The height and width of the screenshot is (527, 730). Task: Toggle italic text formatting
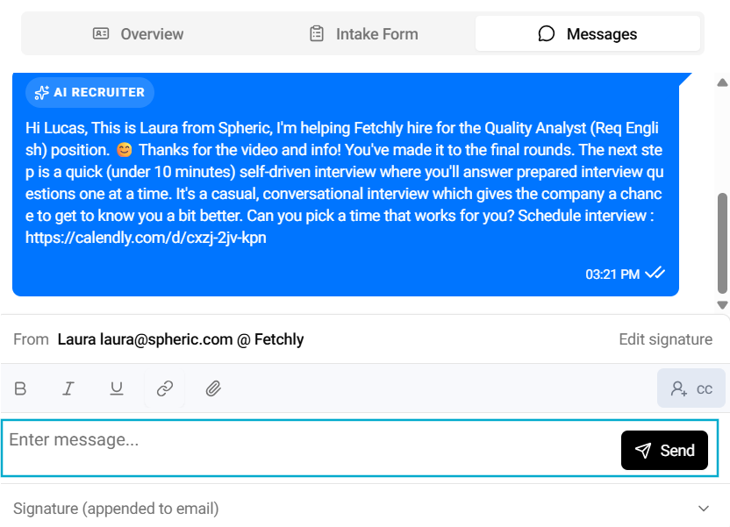[x=68, y=388]
